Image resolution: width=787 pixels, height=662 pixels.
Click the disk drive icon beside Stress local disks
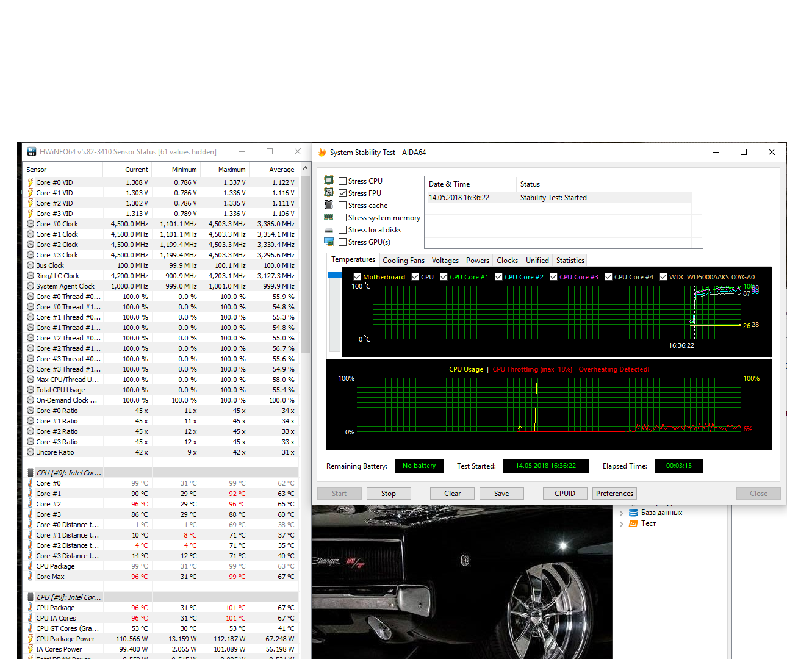coord(329,230)
